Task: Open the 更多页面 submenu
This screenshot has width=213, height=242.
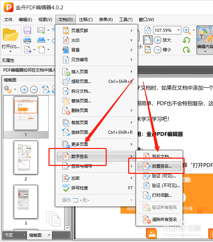Action: pos(97,144)
